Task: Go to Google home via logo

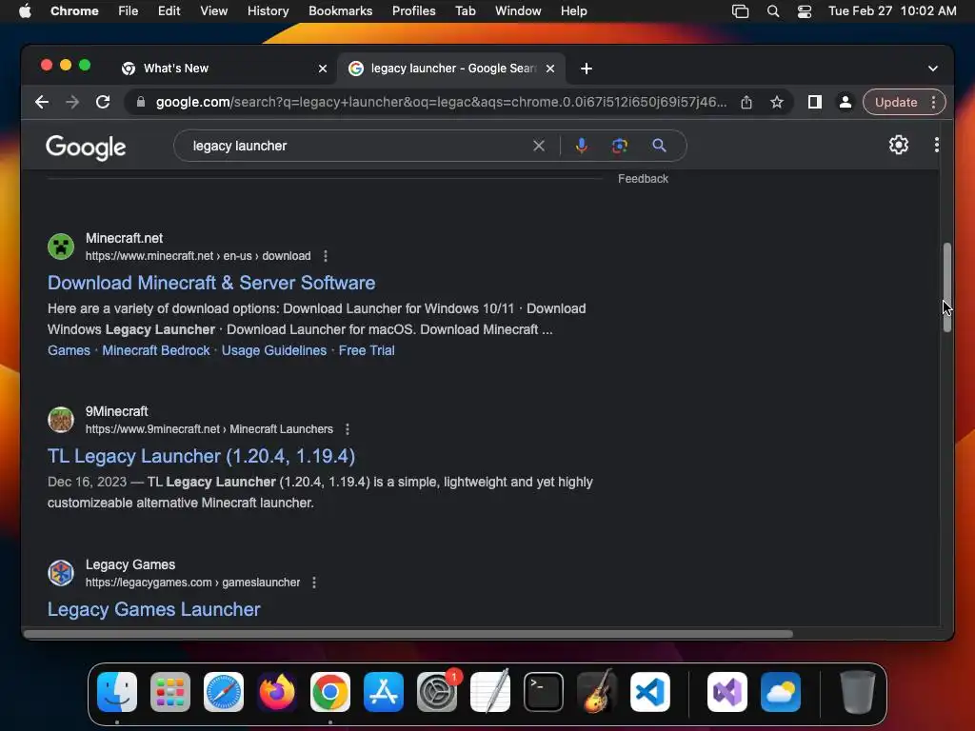Action: click(x=86, y=147)
